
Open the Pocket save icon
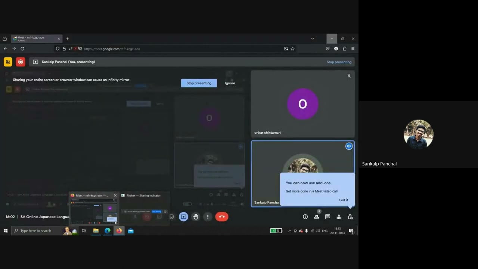pos(328,49)
